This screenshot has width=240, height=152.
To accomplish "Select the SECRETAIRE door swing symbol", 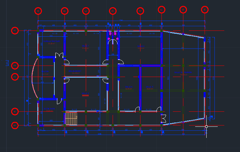I will [x=59, y=101].
